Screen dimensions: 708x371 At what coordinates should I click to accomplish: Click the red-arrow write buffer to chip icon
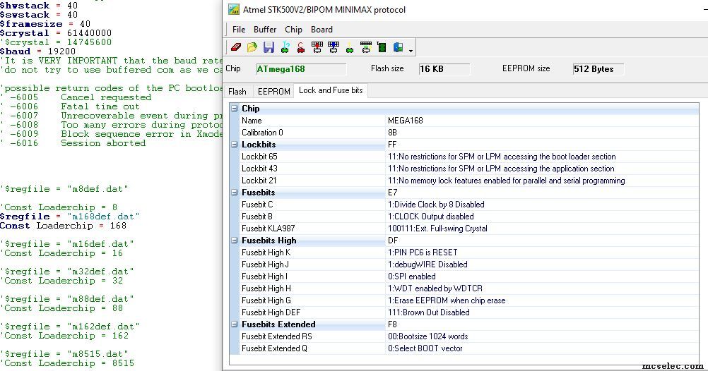click(x=317, y=47)
